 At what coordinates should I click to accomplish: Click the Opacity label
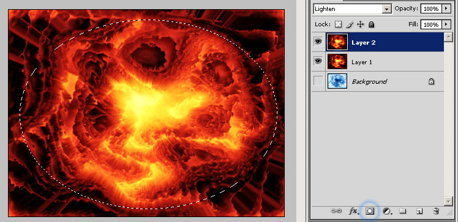click(407, 9)
